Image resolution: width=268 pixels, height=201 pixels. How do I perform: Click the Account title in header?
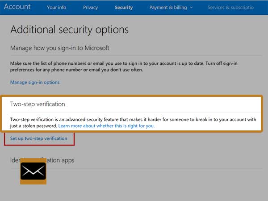(x=17, y=7)
